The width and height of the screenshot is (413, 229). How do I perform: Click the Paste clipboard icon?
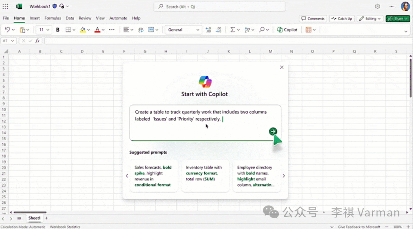click(x=23, y=30)
